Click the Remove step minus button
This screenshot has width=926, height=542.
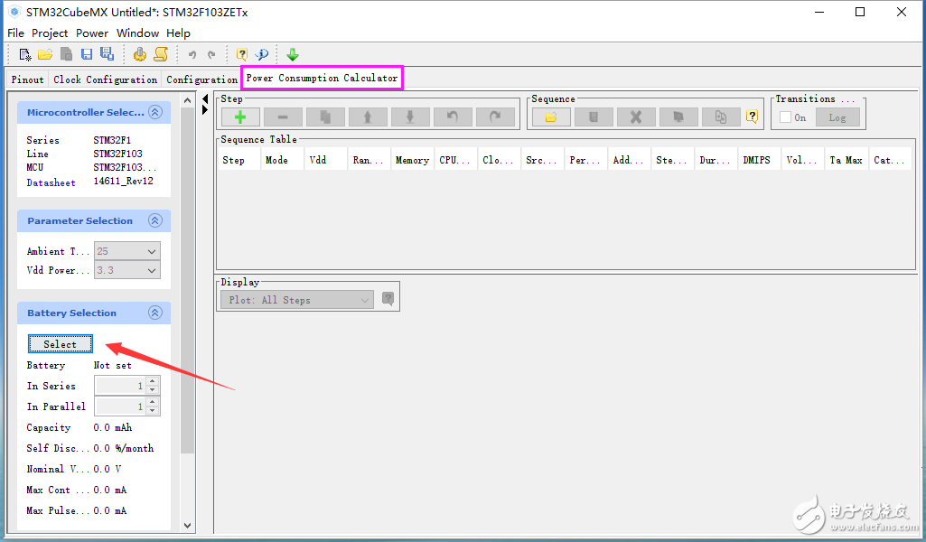pos(283,117)
